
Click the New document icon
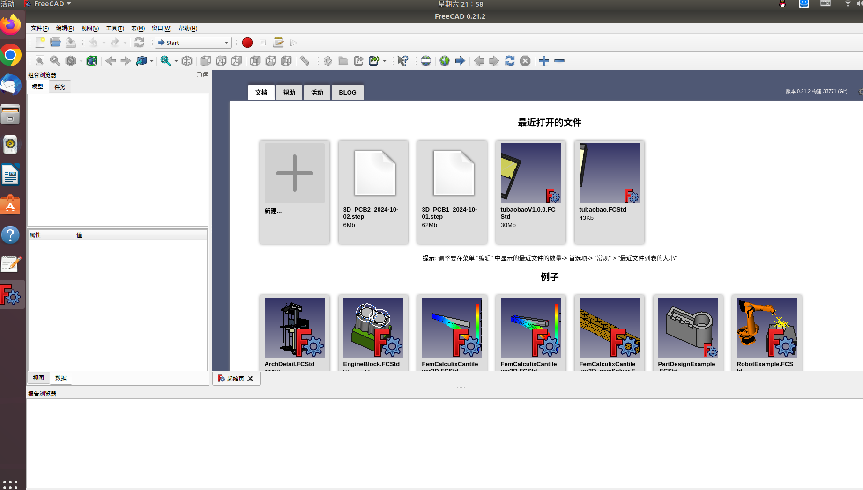point(40,43)
